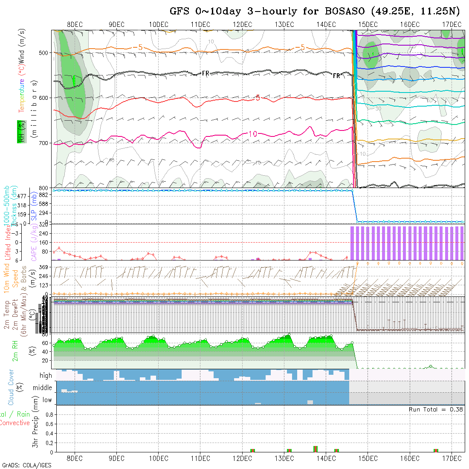Click the GrADS: COLA/IGES credit text

26,465
